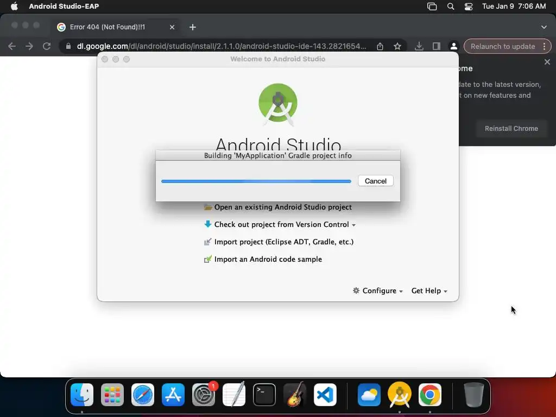Expand the Version Control dropdown arrow
This screenshot has width=556, height=417.
pyautogui.click(x=353, y=225)
